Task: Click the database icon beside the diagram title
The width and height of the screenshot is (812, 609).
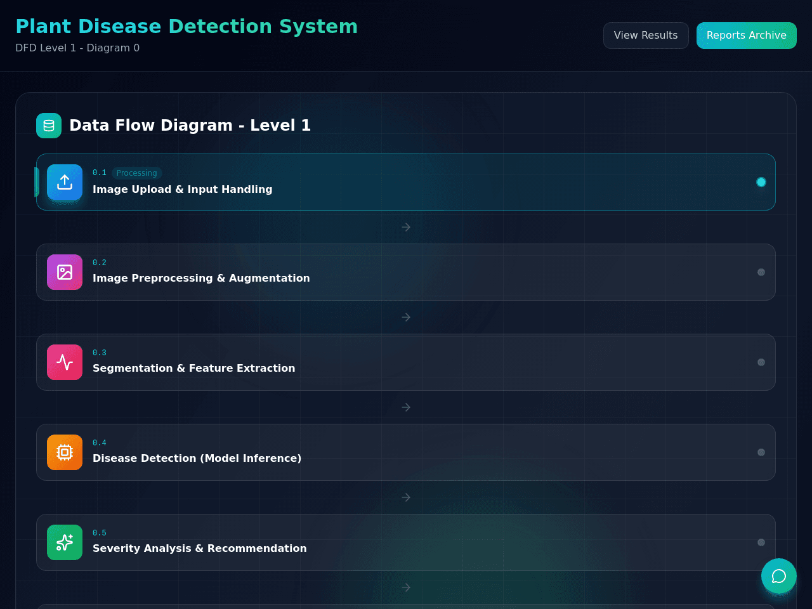Action: 49,126
